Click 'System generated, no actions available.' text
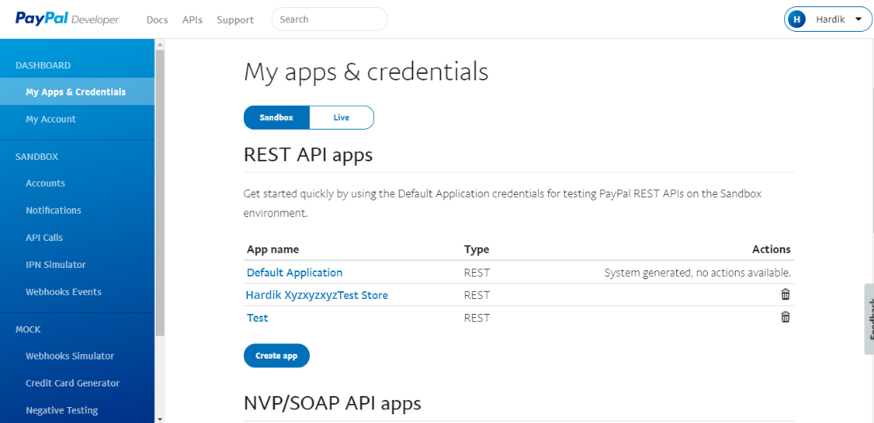 click(x=698, y=273)
